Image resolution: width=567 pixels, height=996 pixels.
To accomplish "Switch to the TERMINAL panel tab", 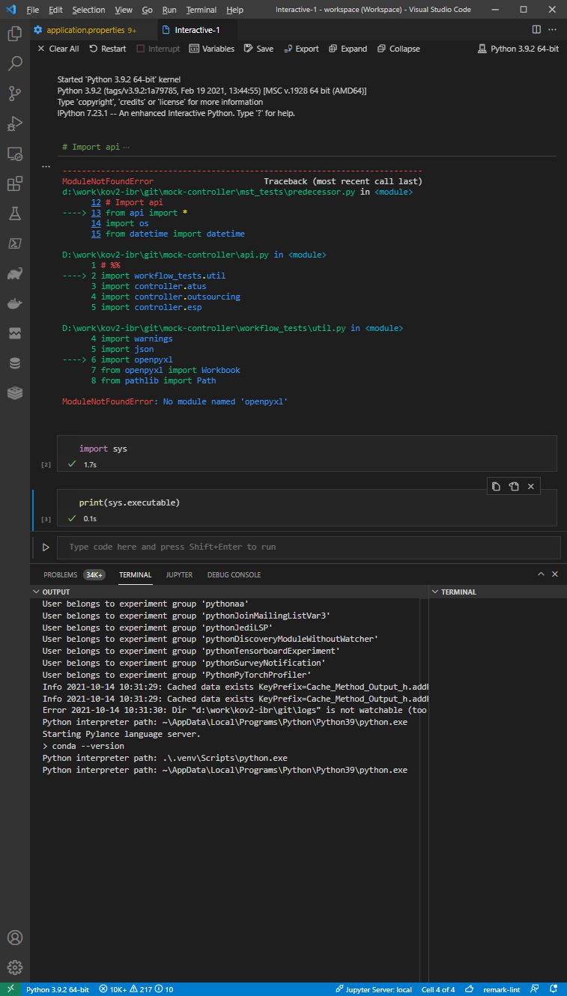I will 136,575.
